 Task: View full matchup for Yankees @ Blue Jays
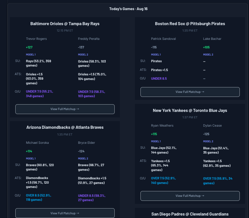190,196
